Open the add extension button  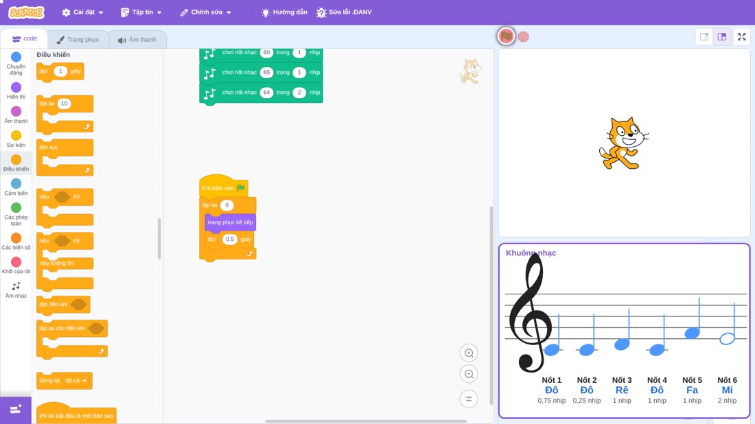click(x=15, y=410)
